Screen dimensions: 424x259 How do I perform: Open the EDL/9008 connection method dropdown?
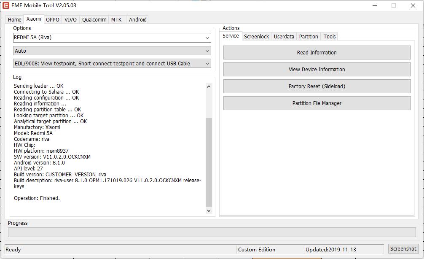pos(112,64)
